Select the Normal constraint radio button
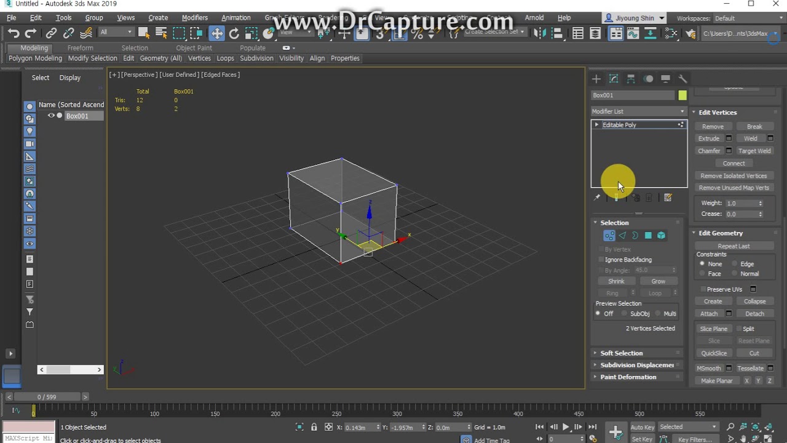 click(x=735, y=274)
